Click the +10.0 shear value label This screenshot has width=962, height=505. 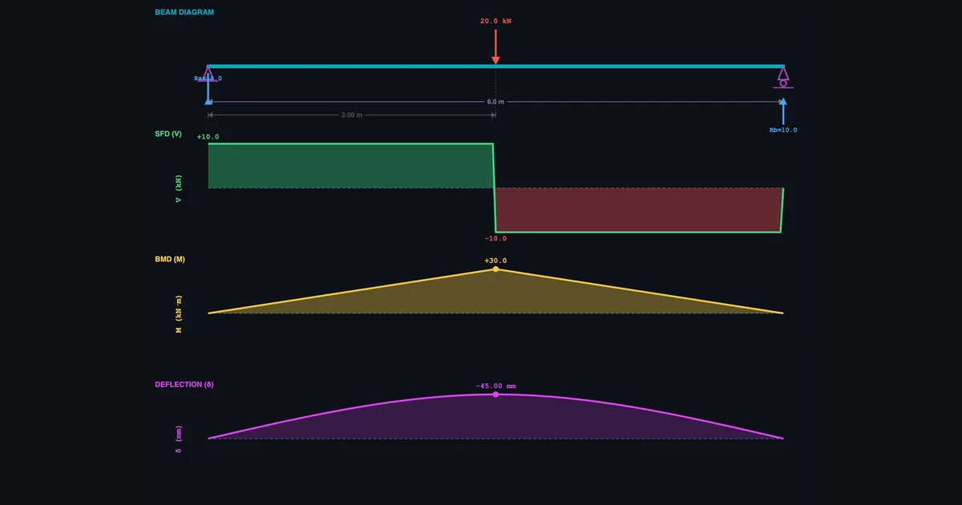[207, 136]
